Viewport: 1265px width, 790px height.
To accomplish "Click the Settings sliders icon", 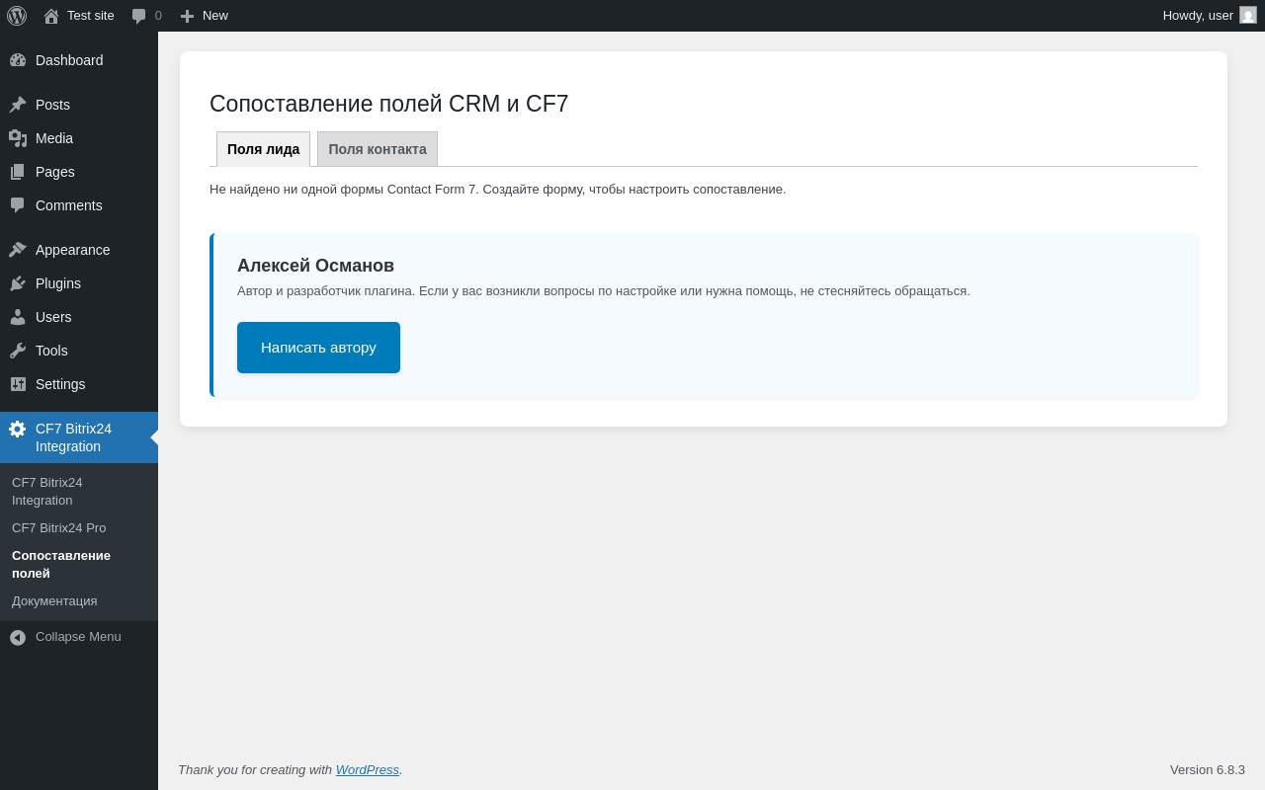I will [x=18, y=384].
